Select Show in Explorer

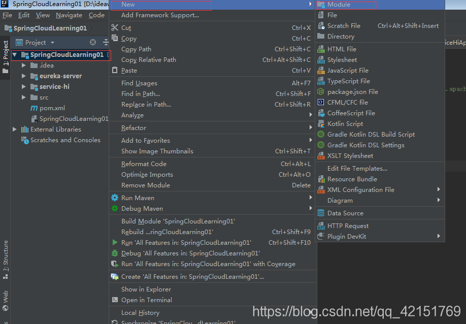(212, 289)
